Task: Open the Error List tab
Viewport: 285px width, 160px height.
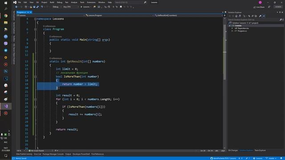Action: (37, 154)
